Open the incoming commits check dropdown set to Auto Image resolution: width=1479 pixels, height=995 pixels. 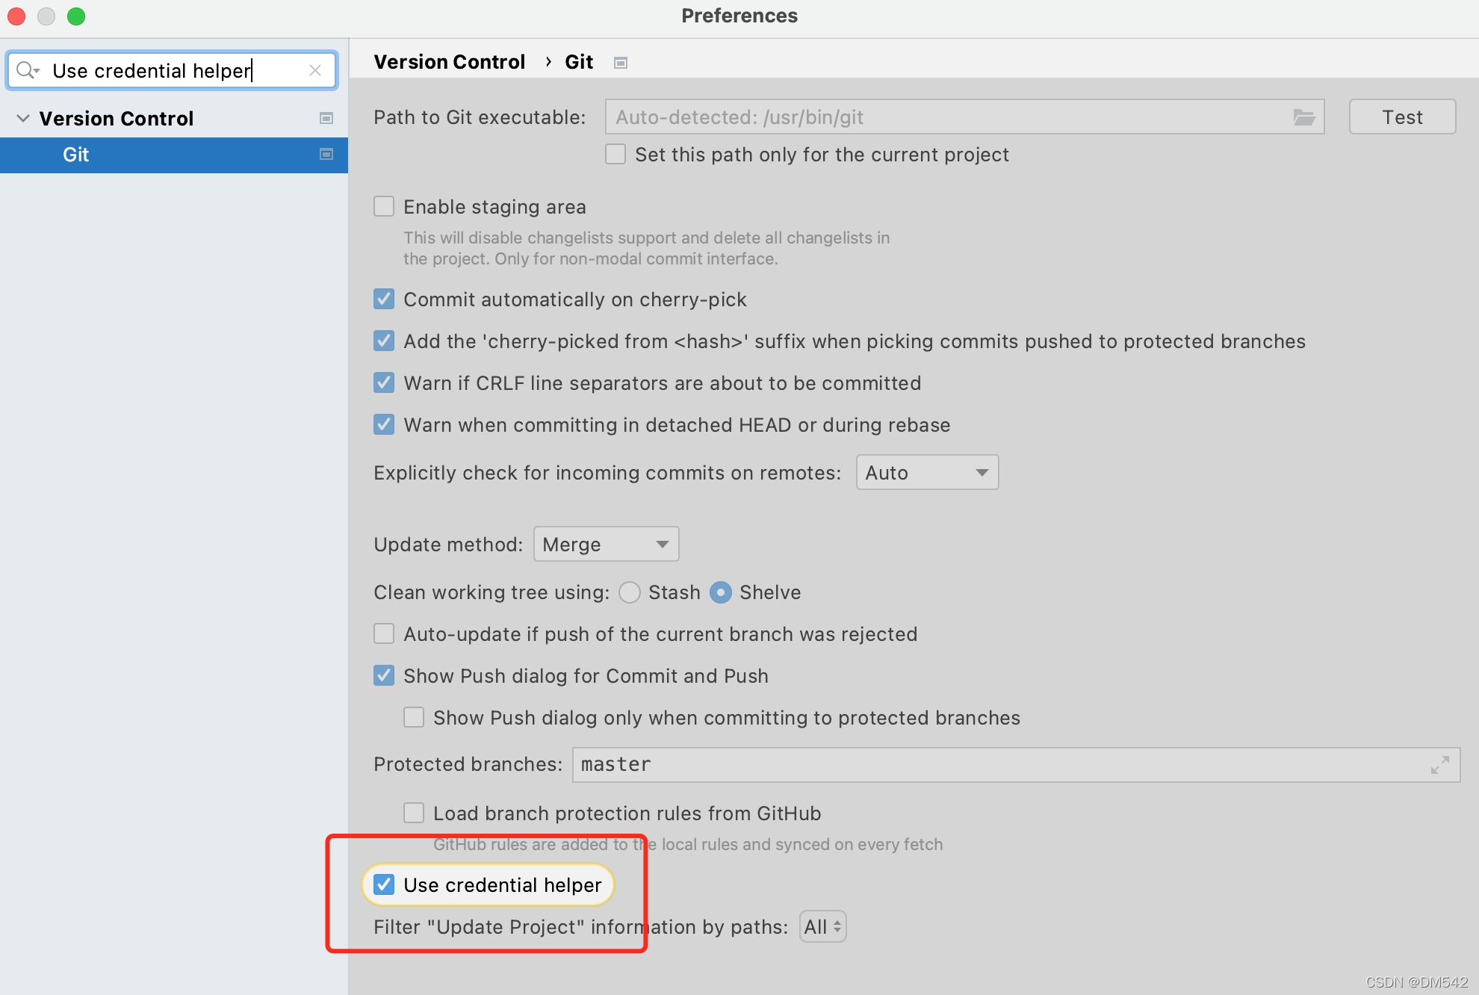pos(926,472)
